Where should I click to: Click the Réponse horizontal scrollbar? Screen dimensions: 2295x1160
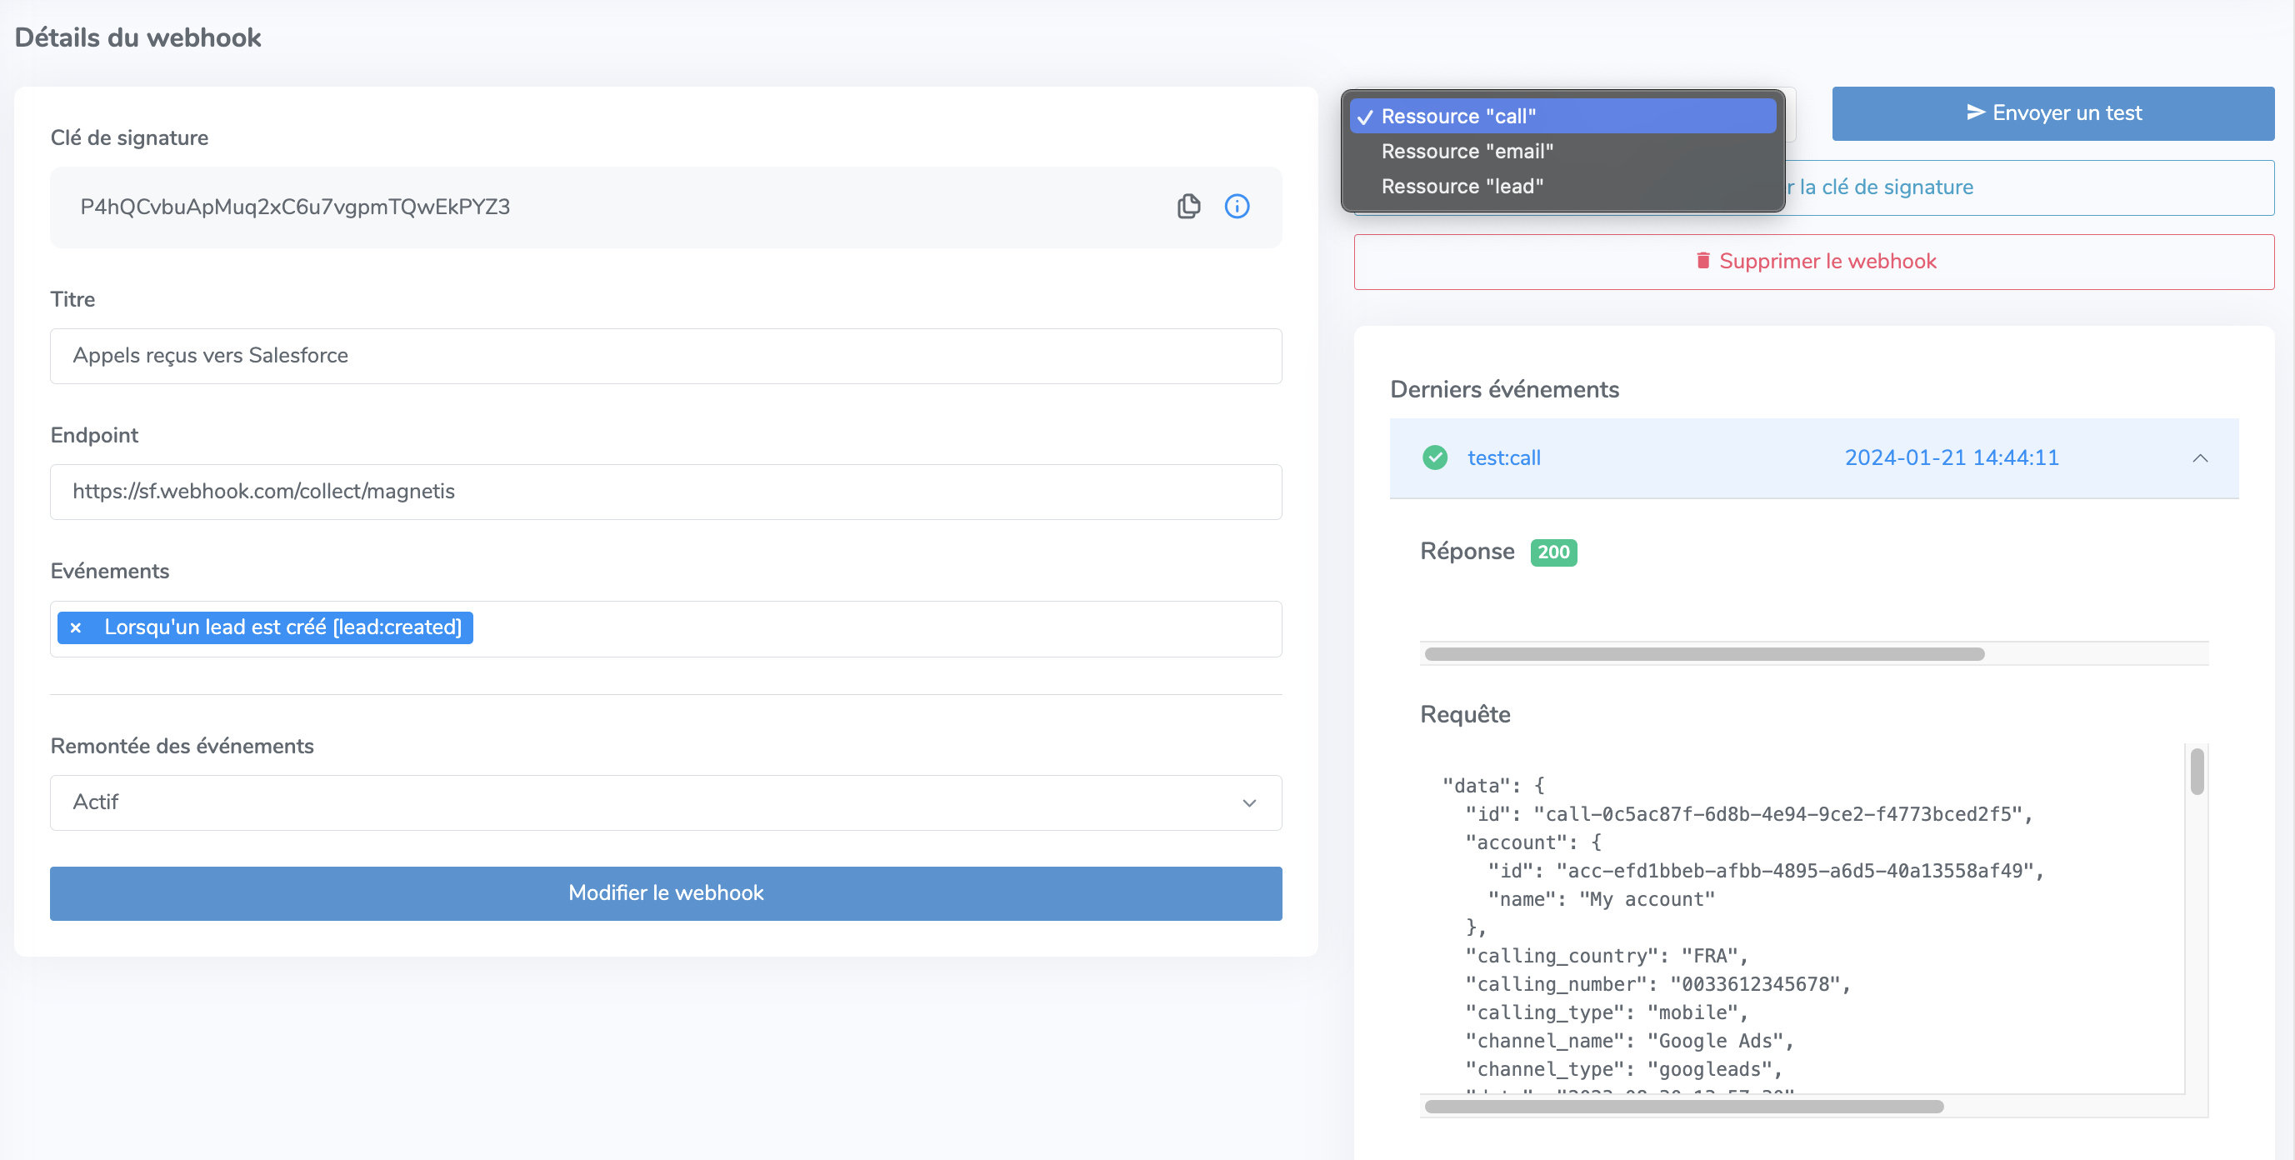tap(1704, 654)
